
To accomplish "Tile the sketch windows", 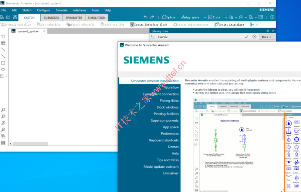I will pyautogui.click(x=3, y=143).
